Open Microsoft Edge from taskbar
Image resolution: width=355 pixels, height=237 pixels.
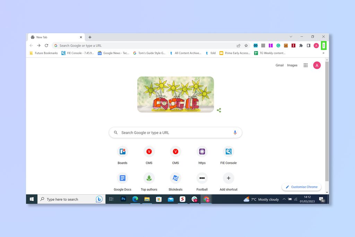pyautogui.click(x=135, y=199)
